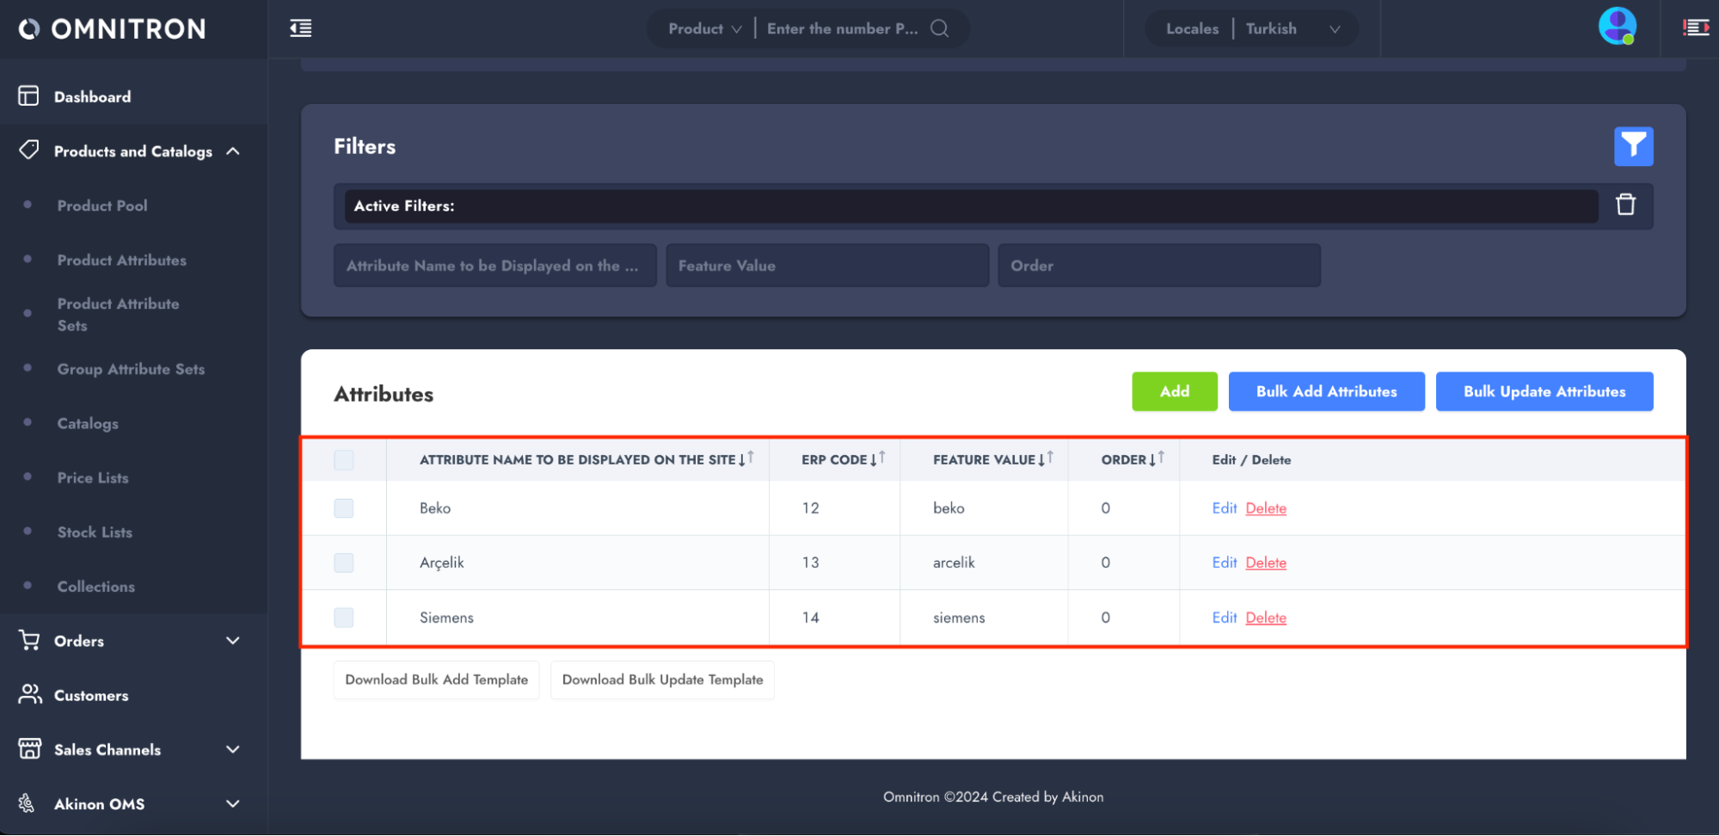Screen dimensions: 1719x836
Task: Check the Beko row checkbox
Action: [x=344, y=508]
